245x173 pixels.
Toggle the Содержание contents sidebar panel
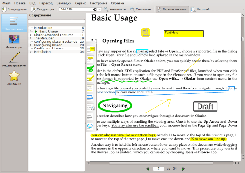[14, 23]
